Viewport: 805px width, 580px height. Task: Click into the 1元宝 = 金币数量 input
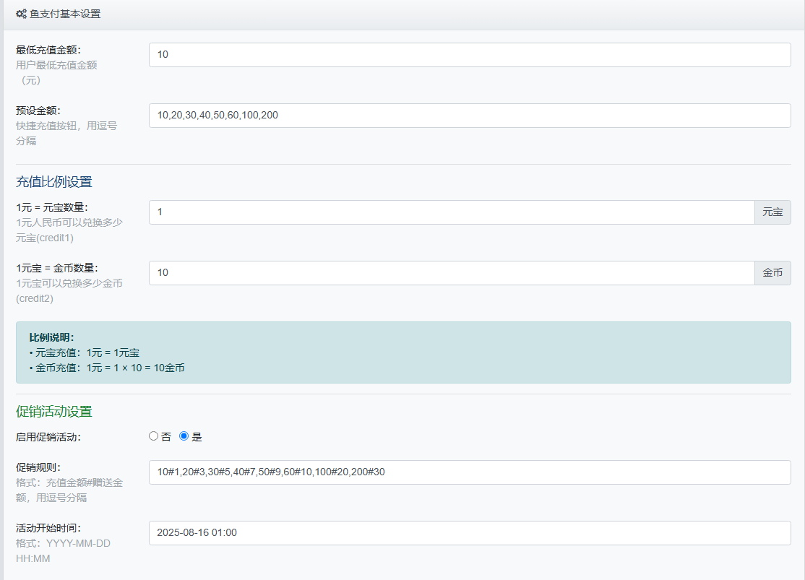[x=452, y=273]
